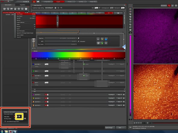Screen dimensions: 178x133
Task: Click the Start button
Action: point(121,128)
